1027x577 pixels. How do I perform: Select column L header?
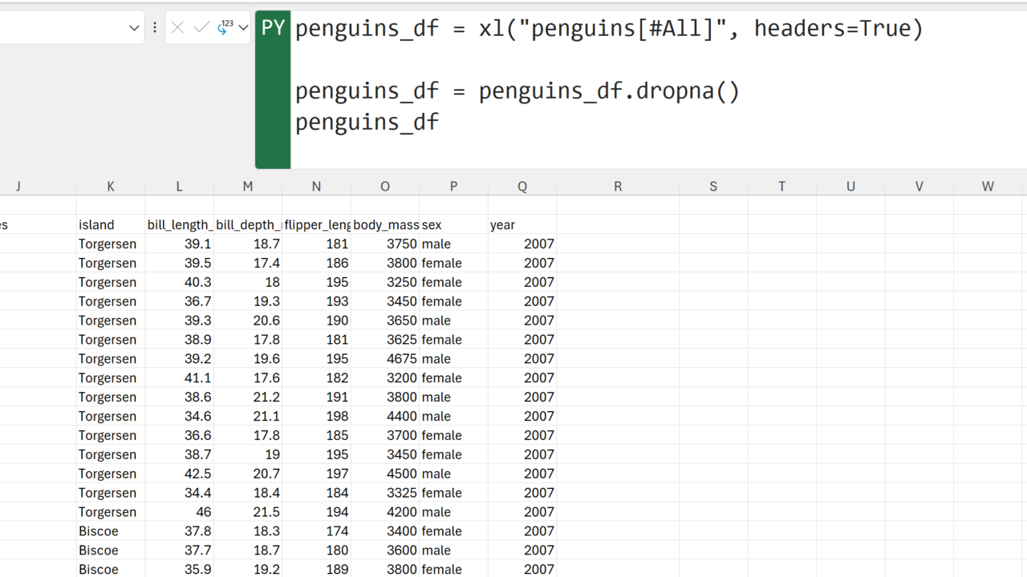[x=179, y=186]
